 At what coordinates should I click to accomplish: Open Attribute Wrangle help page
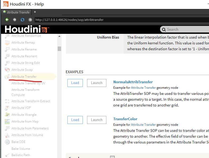click(24, 115)
